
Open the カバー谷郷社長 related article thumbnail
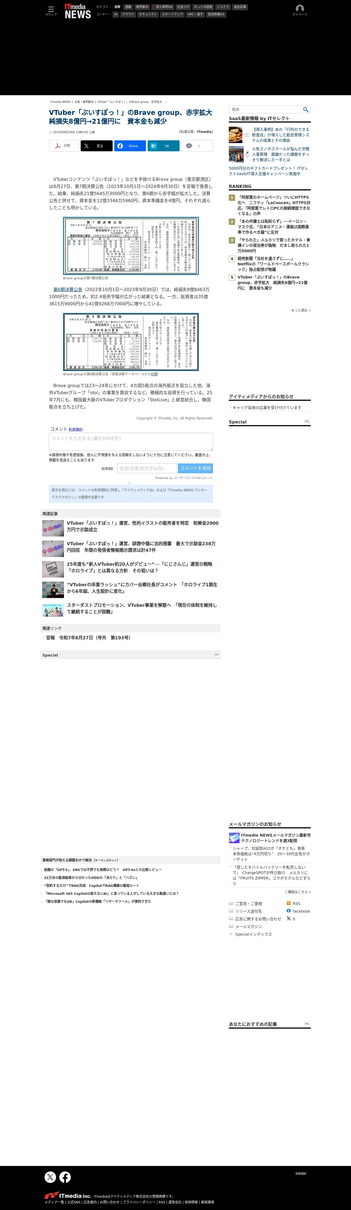point(53,590)
